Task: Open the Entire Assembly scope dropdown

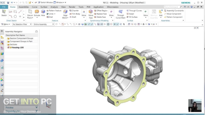Action: pyautogui.click(x=44, y=24)
